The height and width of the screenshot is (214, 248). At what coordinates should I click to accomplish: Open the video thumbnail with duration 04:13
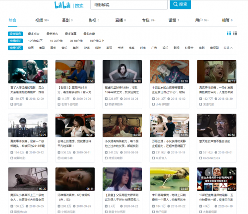28,71
